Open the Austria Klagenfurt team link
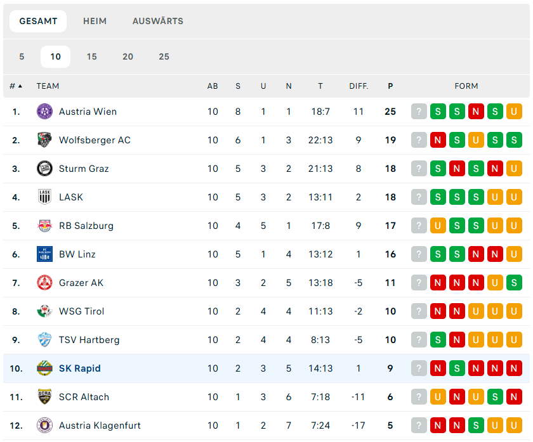 tap(100, 426)
